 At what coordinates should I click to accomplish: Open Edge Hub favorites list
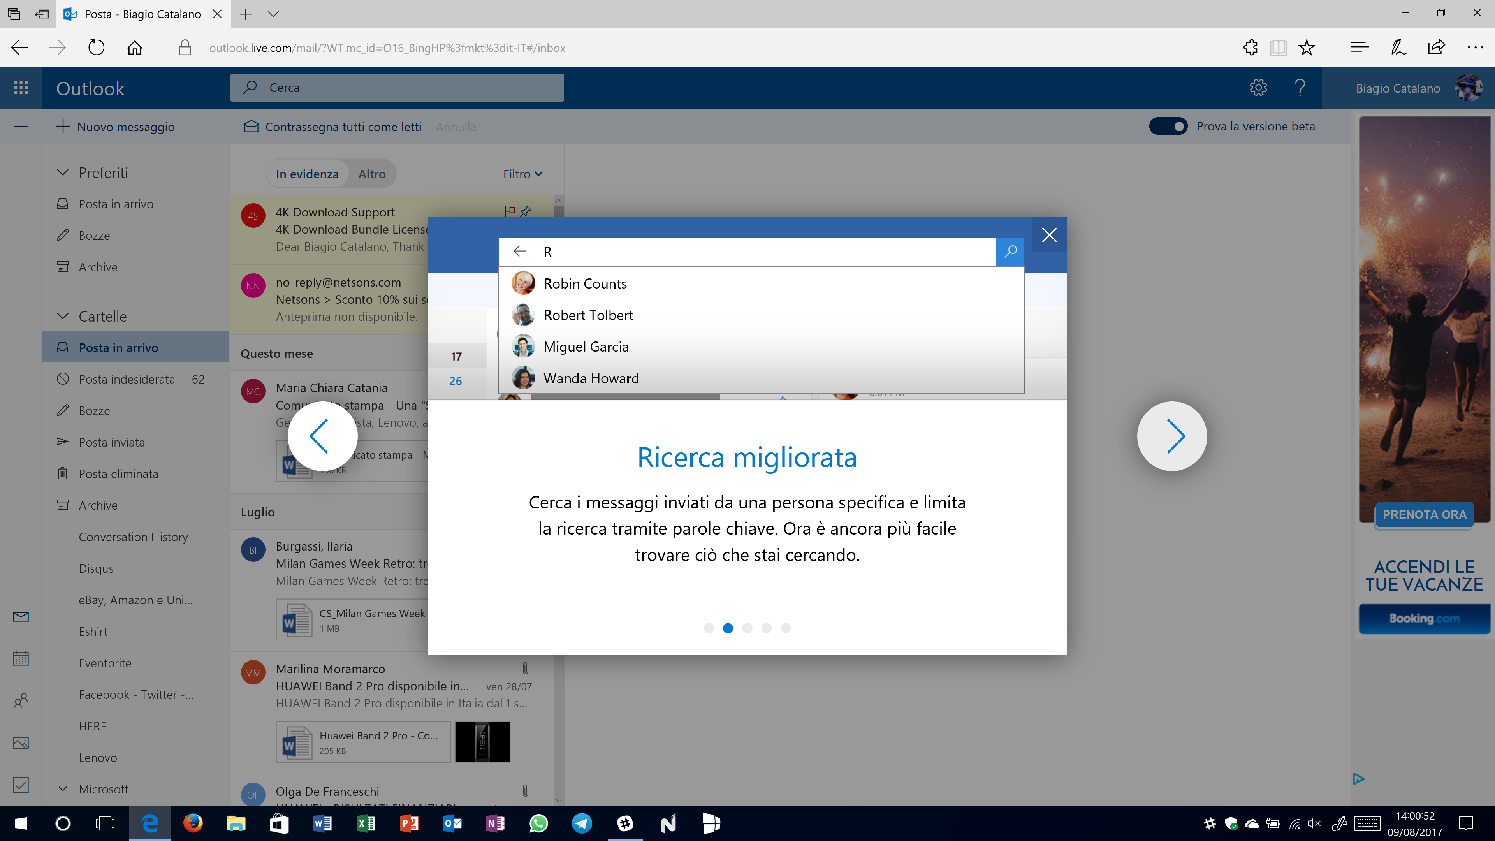[x=1359, y=47]
